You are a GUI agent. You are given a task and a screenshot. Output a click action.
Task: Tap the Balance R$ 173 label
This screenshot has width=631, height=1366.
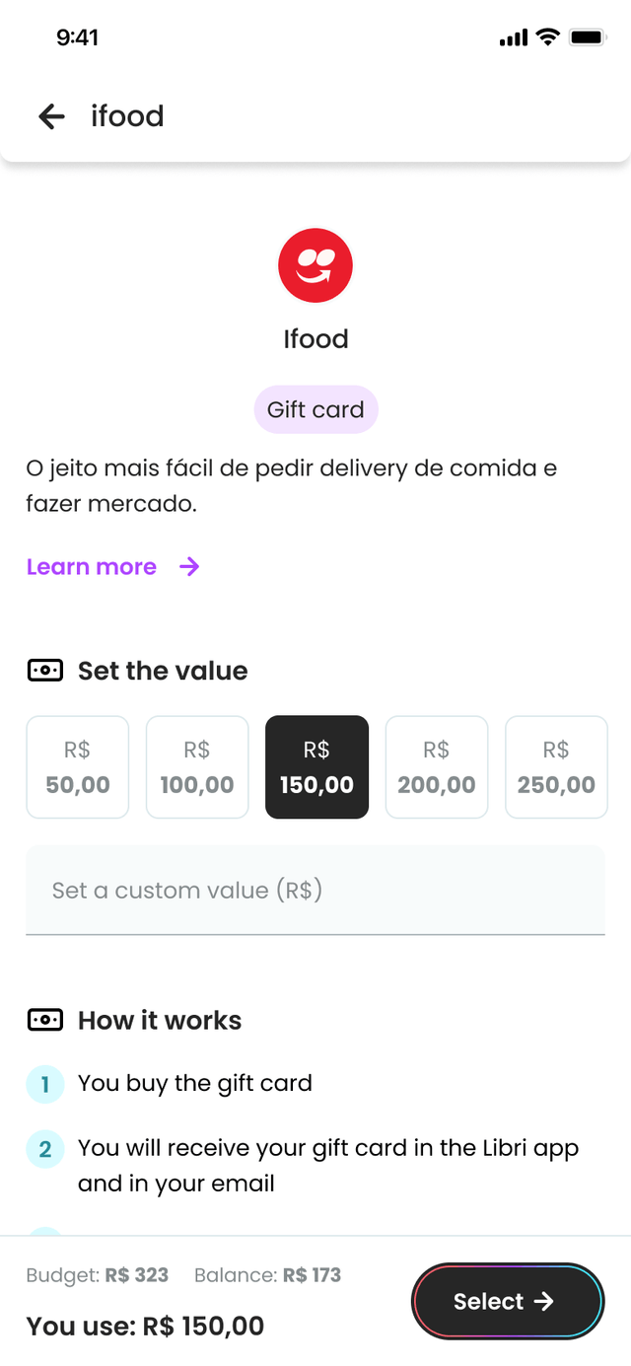(x=267, y=1275)
